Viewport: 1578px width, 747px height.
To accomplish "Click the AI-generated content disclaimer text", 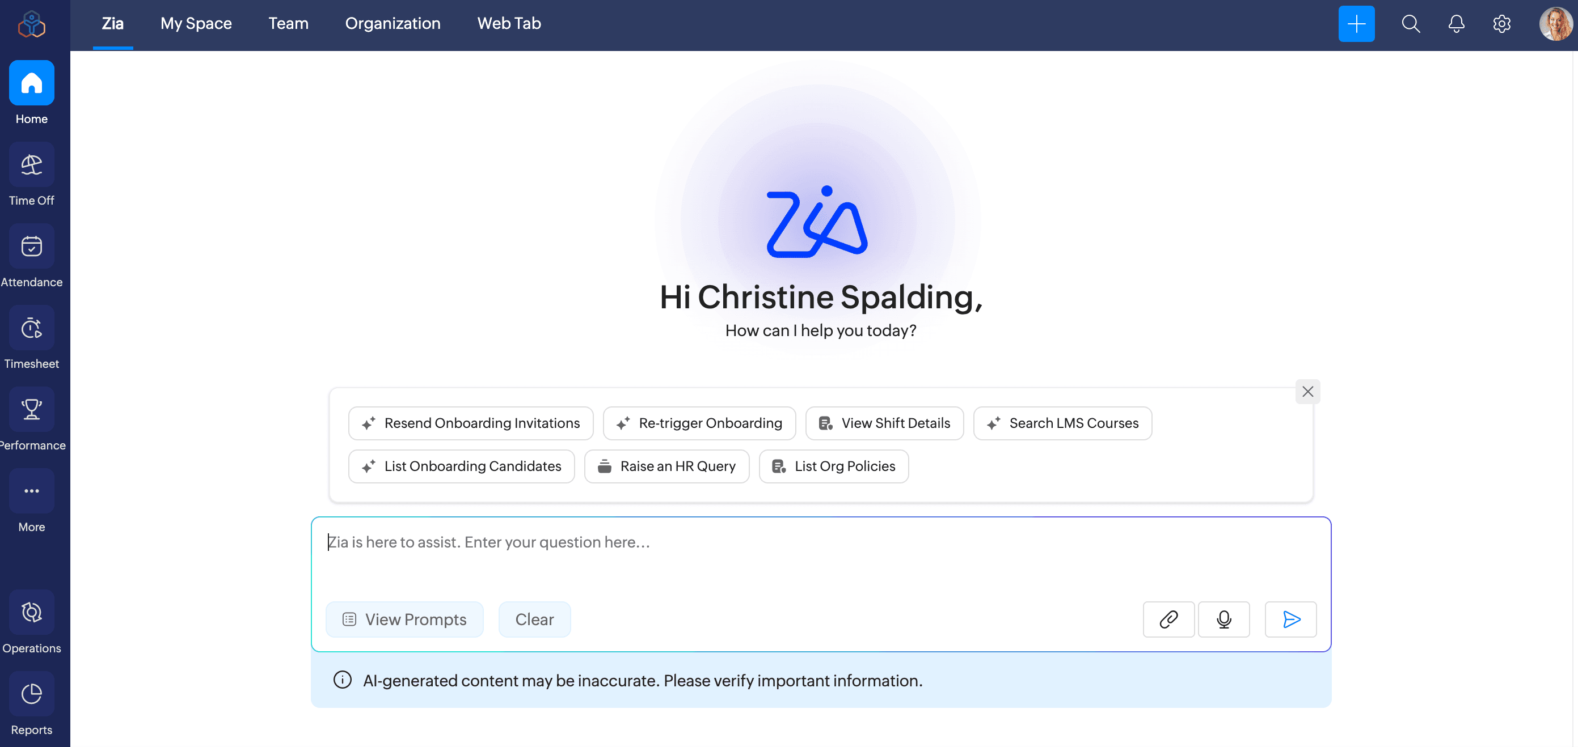I will [643, 680].
